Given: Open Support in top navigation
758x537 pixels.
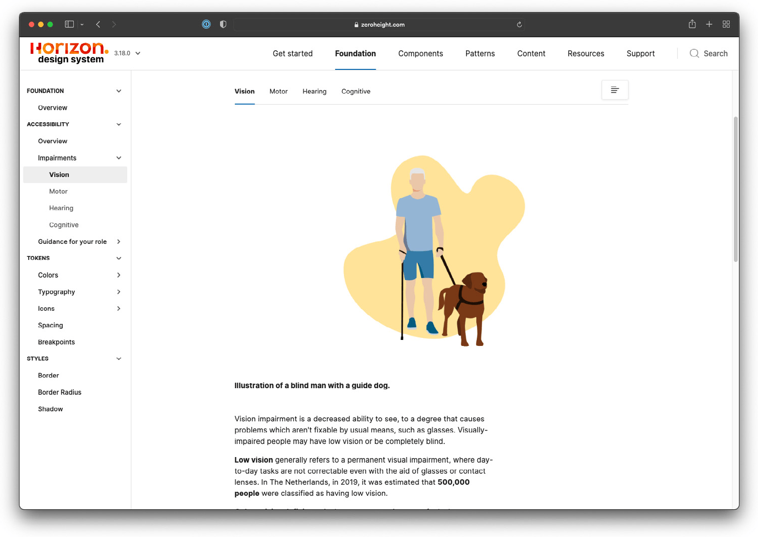Looking at the screenshot, I should pyautogui.click(x=640, y=53).
